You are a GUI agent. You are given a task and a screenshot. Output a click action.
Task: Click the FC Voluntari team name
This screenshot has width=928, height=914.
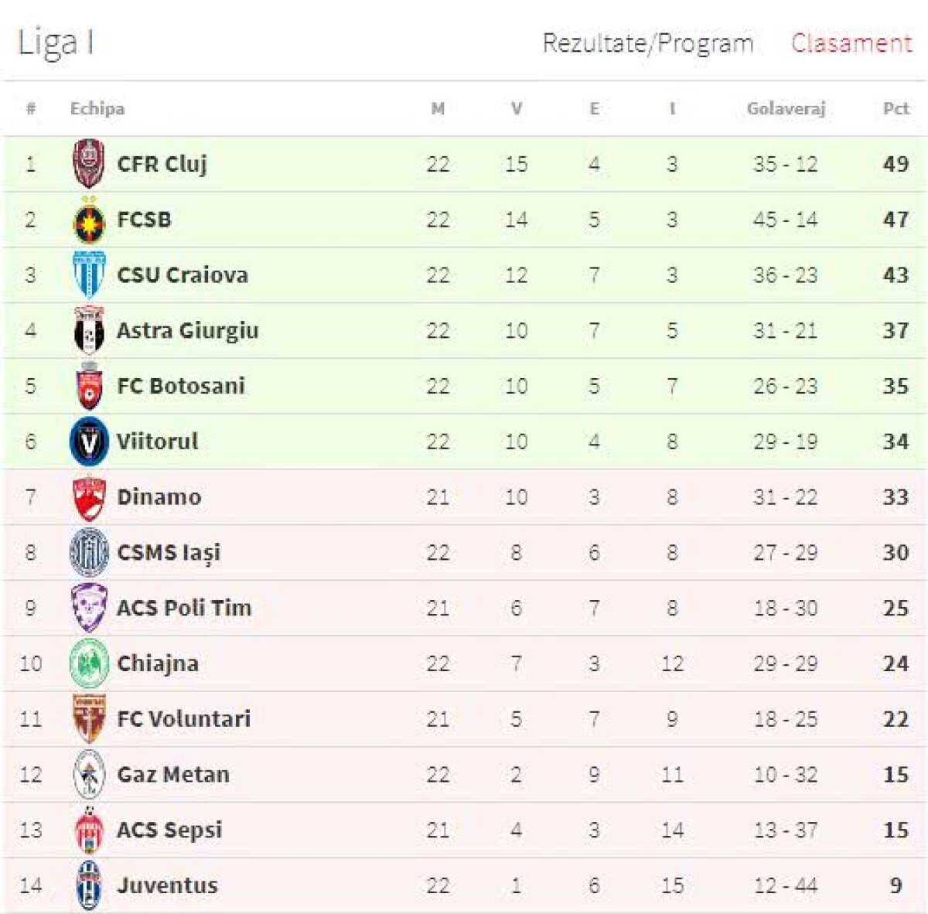183,718
